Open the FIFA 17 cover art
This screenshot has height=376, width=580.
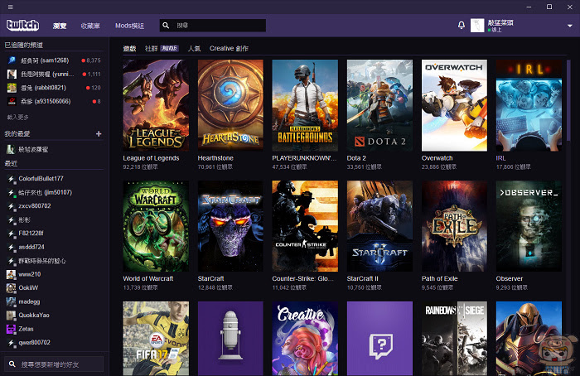point(156,338)
